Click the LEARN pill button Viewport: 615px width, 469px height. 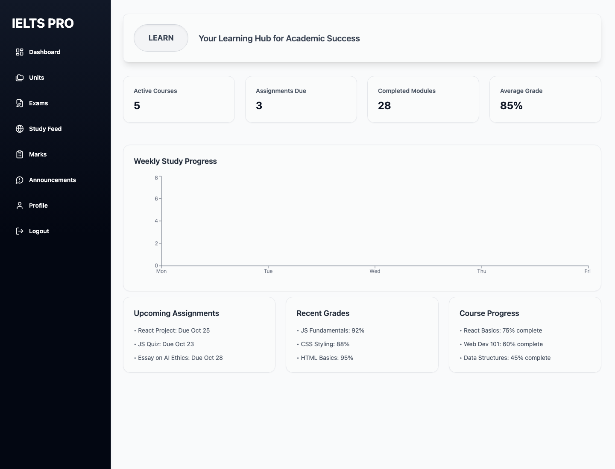pos(161,38)
